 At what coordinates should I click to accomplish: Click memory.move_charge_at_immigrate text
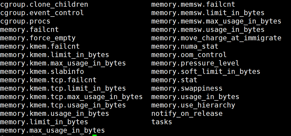point(216,38)
